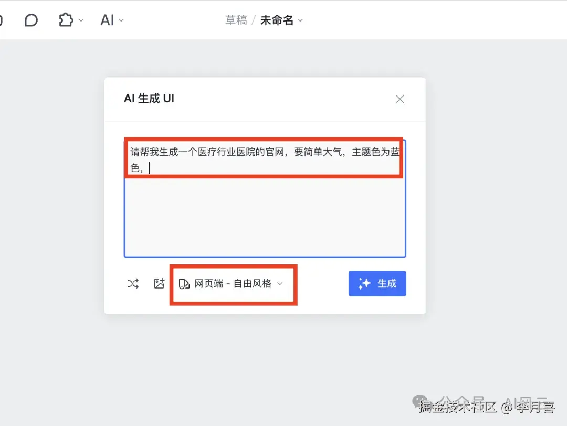
Task: Open the dropdown arrow next to AI
Action: (121, 21)
